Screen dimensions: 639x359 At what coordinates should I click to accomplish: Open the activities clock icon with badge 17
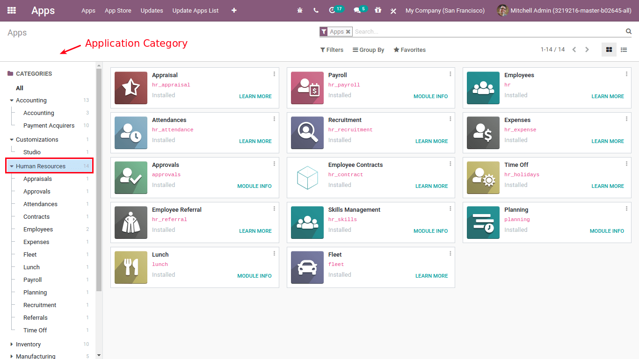coord(333,10)
